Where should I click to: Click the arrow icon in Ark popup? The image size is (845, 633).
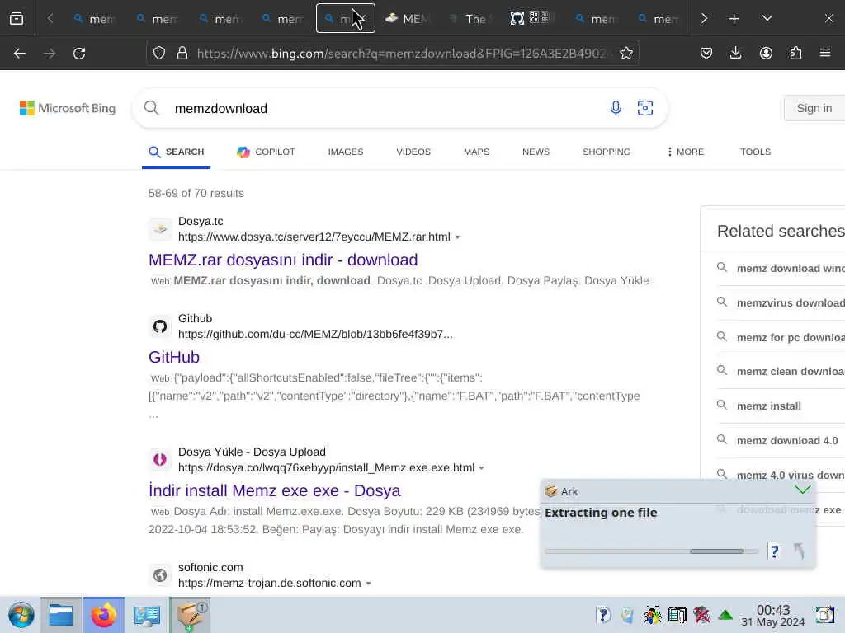click(799, 551)
